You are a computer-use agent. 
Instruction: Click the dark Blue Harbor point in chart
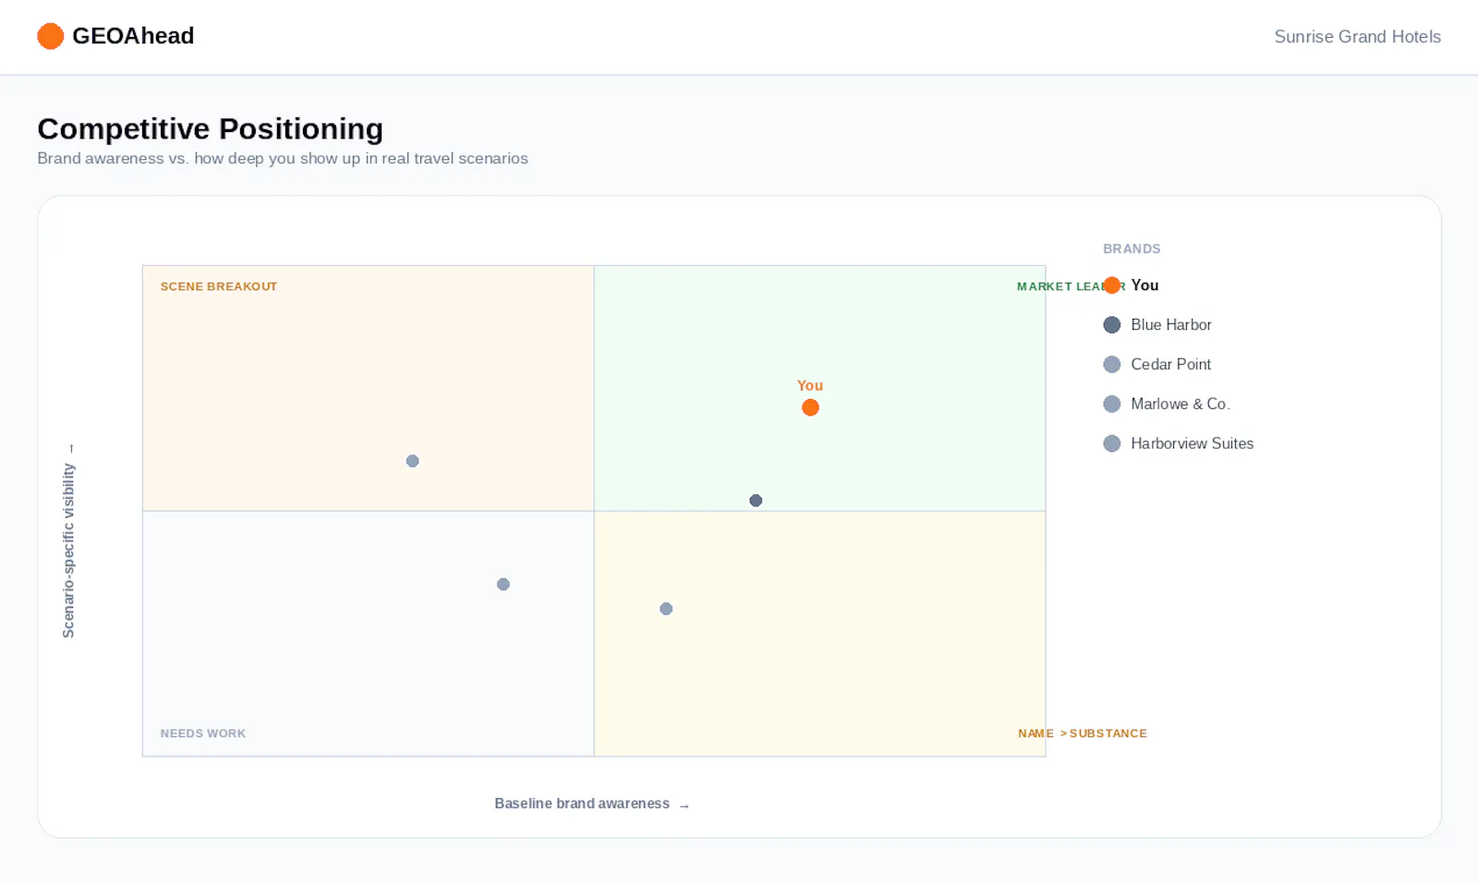tap(756, 501)
